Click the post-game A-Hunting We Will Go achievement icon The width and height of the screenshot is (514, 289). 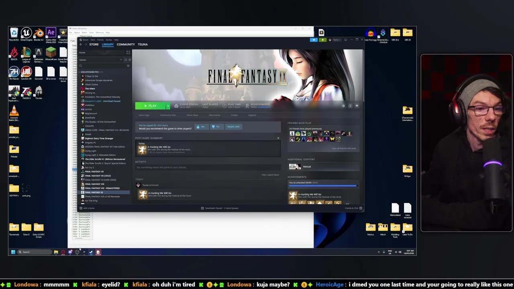tap(142, 150)
